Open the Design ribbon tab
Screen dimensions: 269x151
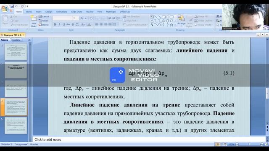[x=49, y=12]
